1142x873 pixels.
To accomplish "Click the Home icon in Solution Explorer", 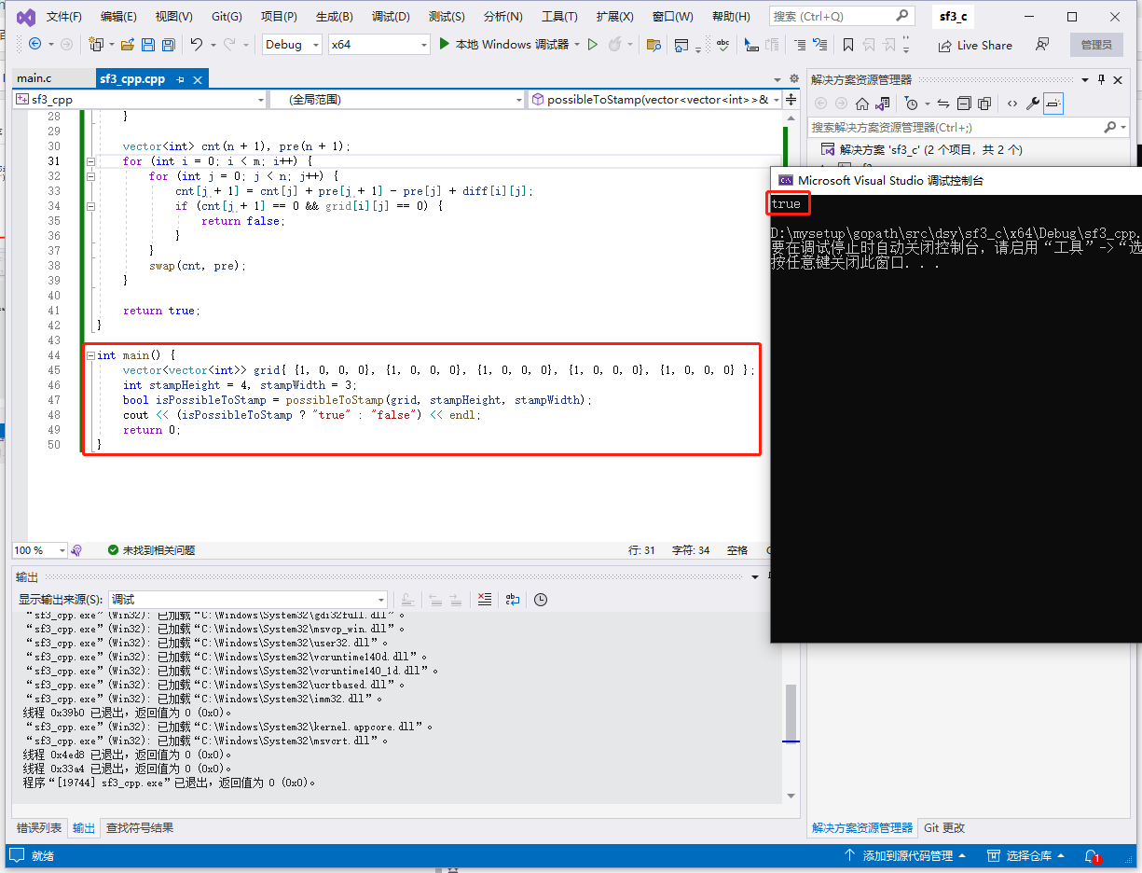I will (x=862, y=104).
